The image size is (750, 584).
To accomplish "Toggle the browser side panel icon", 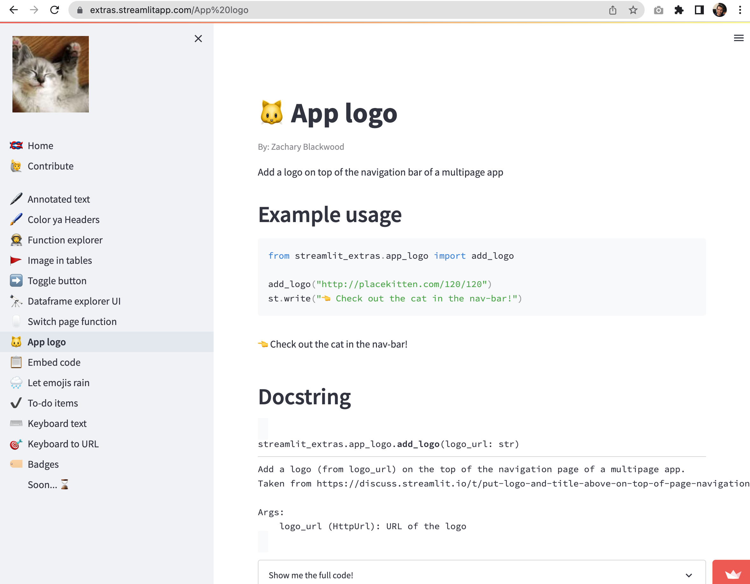I will click(699, 10).
